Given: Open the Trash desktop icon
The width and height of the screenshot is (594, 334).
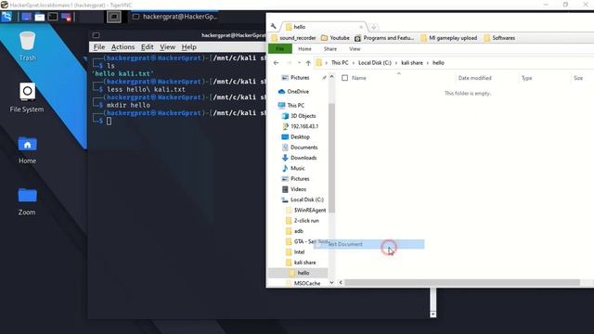Looking at the screenshot, I should click(27, 46).
